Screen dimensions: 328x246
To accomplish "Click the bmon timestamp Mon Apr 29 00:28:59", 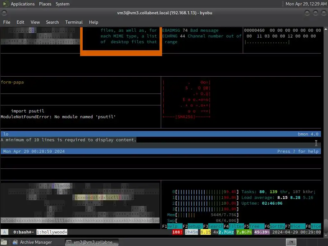I will pyautogui.click(x=34, y=152).
